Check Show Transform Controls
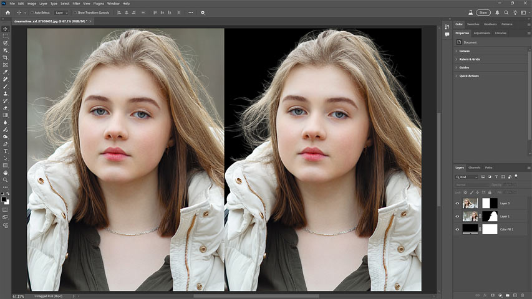Screen dimensions: 532x299 tap(75, 12)
